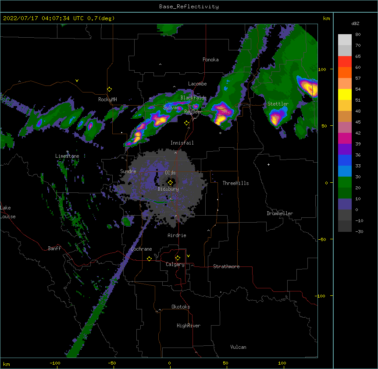This screenshot has width=378, height=369.
Task: Click the caret marker right of Calgary label
Action: [x=192, y=265]
